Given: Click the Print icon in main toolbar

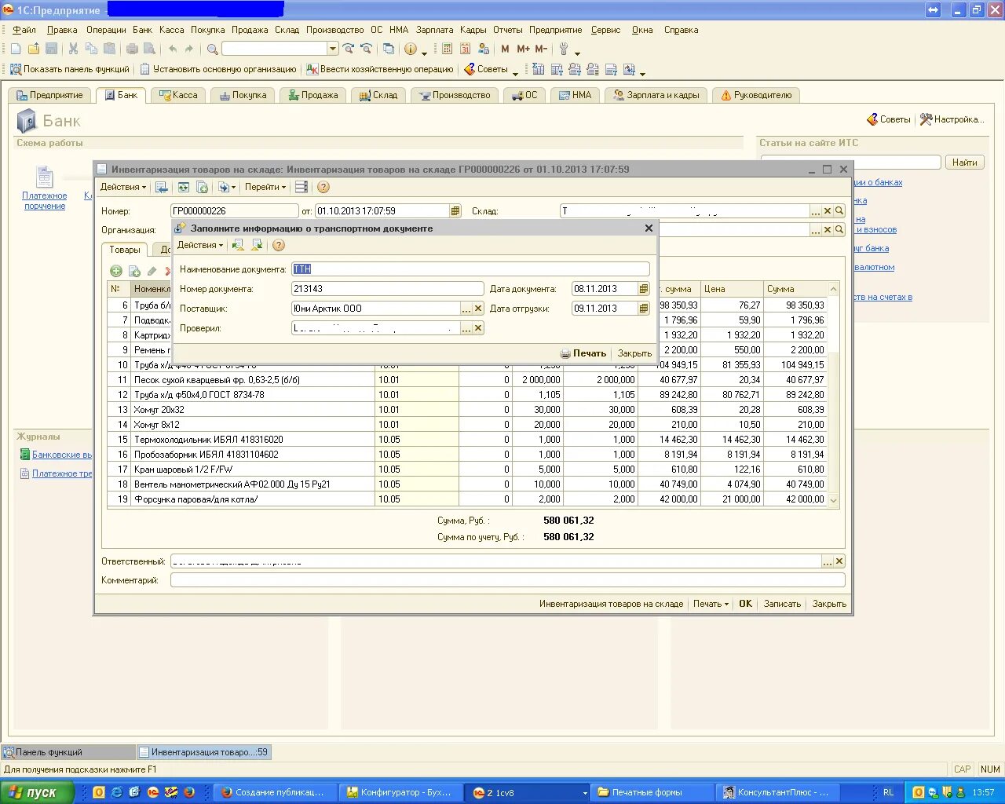Looking at the screenshot, I should 132,49.
